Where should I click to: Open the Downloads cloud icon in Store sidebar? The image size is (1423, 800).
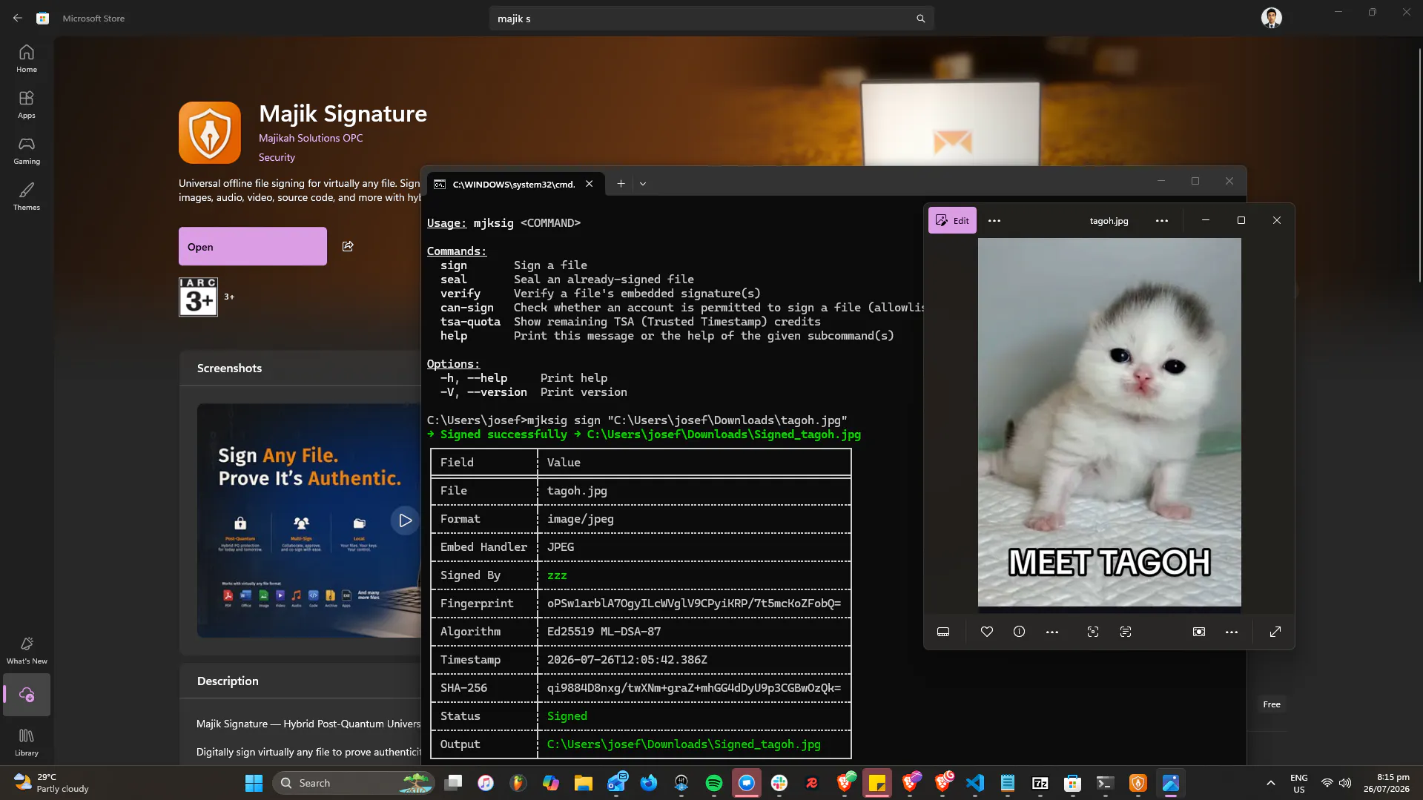click(x=27, y=695)
